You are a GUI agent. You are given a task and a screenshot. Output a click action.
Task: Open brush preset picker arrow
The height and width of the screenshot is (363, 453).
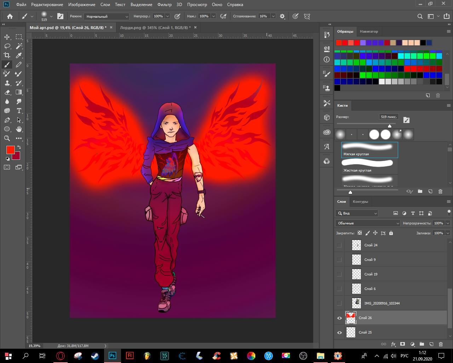click(51, 16)
